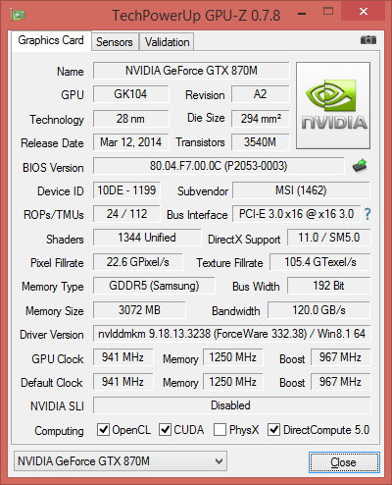Maximize the GPU-Z window

click(328, 12)
